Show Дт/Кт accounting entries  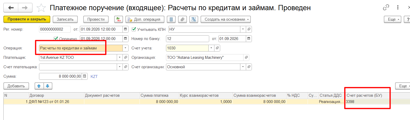click(x=119, y=19)
